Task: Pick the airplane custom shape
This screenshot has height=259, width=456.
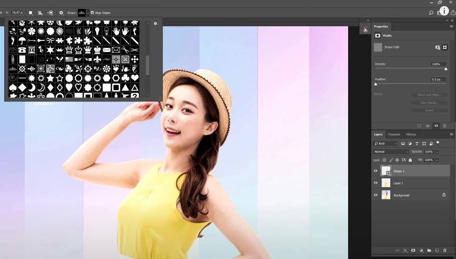Action: click(125, 95)
